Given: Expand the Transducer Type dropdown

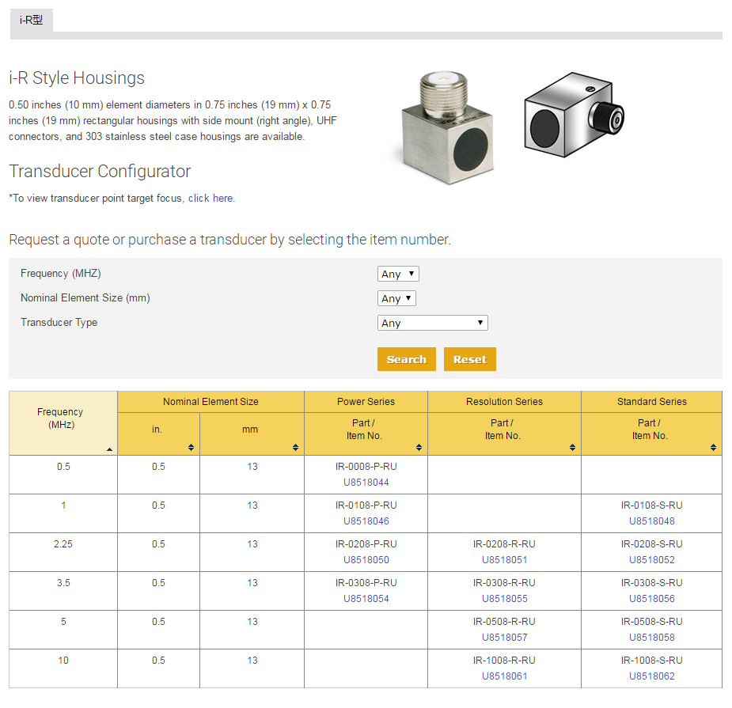Looking at the screenshot, I should coord(432,323).
